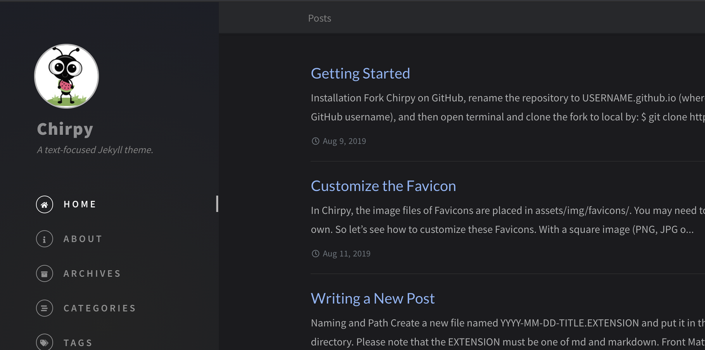
Task: Click excerpt starting In Chirpy, the image files
Action: pyautogui.click(x=508, y=220)
